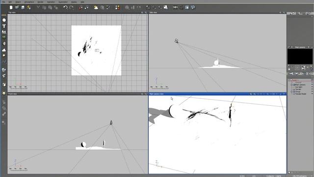
Task: Select Terrain in the world browser
Action: (298, 89)
